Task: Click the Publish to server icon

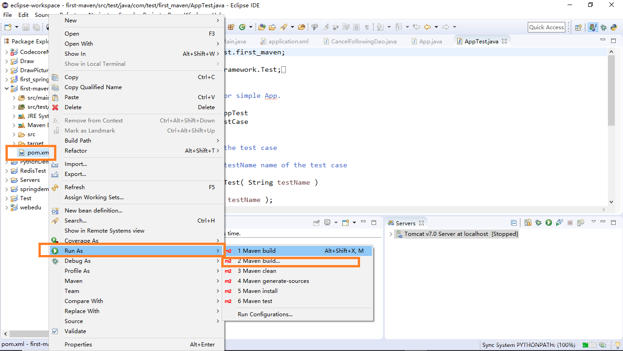Action: click(x=580, y=223)
